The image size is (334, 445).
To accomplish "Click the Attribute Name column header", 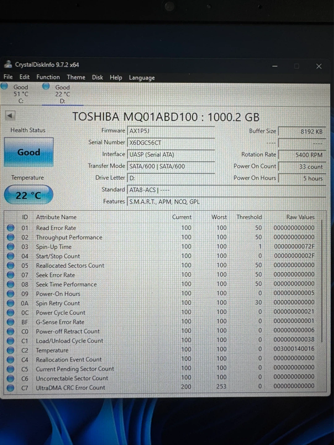I will click(56, 217).
